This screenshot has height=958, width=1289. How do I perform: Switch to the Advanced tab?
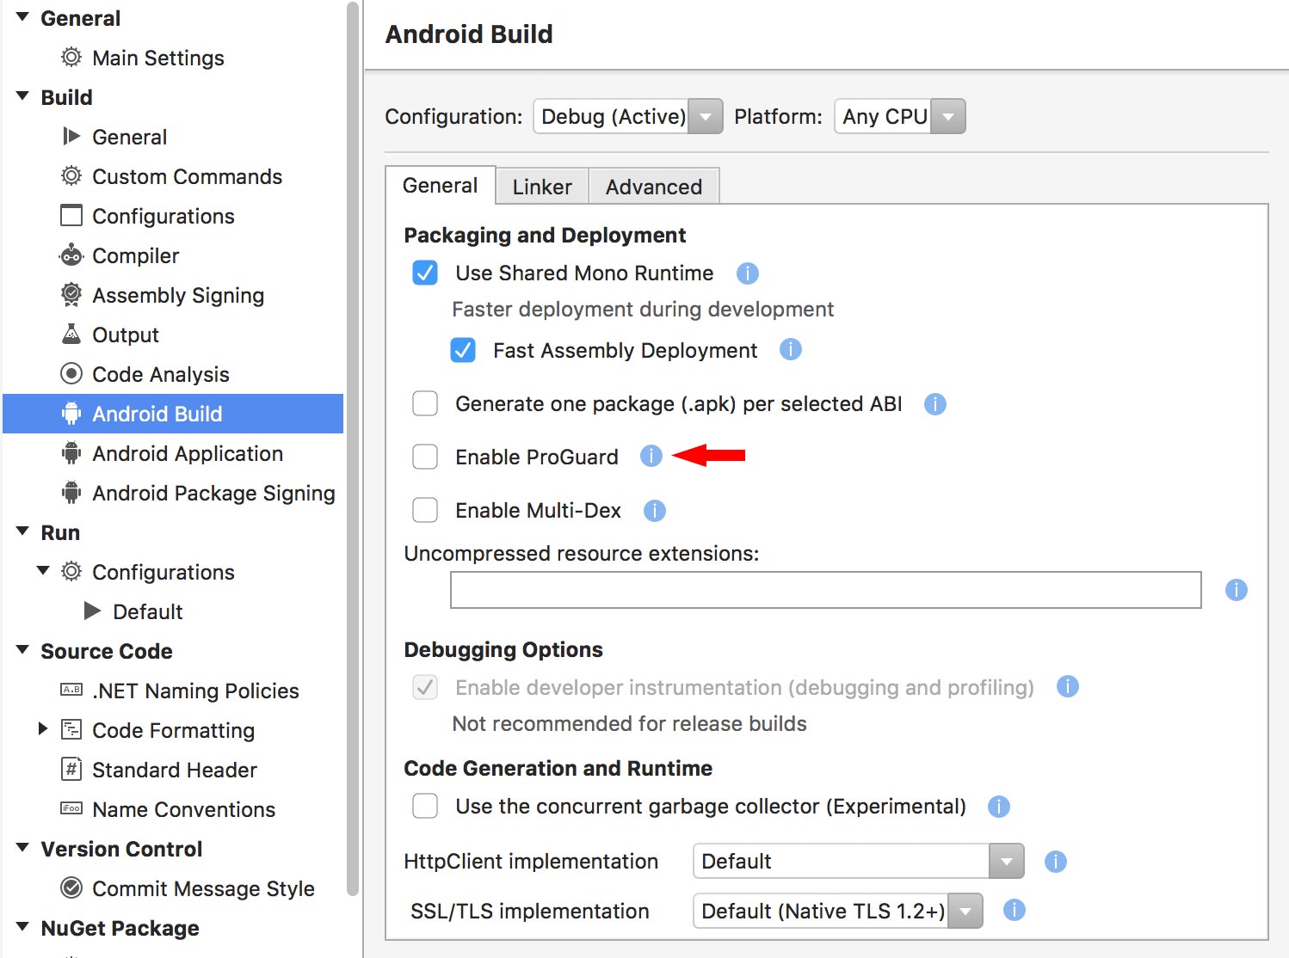coord(654,187)
